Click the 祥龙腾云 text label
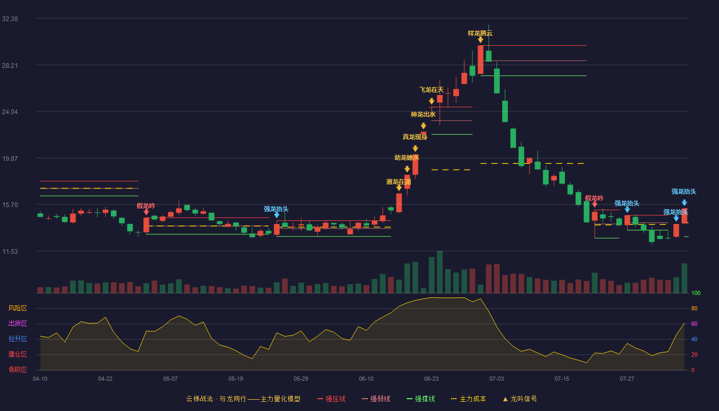 pyautogui.click(x=480, y=33)
